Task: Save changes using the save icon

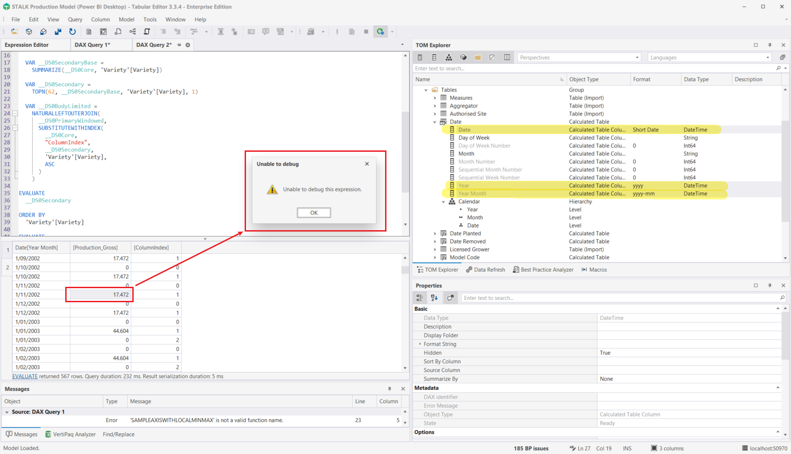Action: point(58,31)
